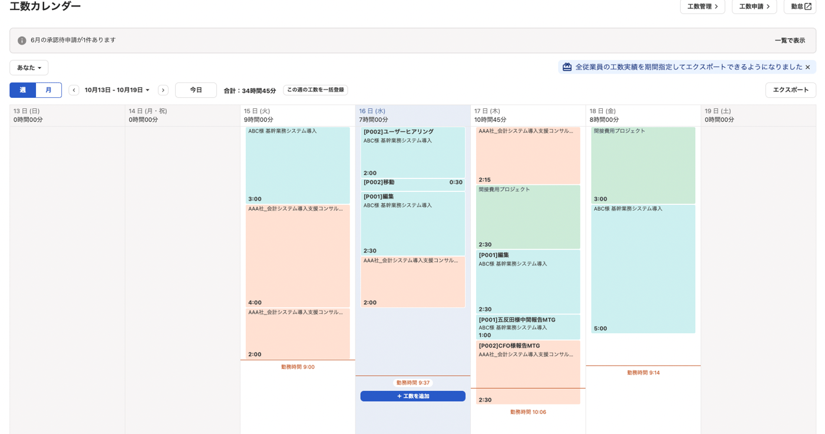This screenshot has width=825, height=434.
Task: Open the あなた user dropdown
Action: [29, 68]
